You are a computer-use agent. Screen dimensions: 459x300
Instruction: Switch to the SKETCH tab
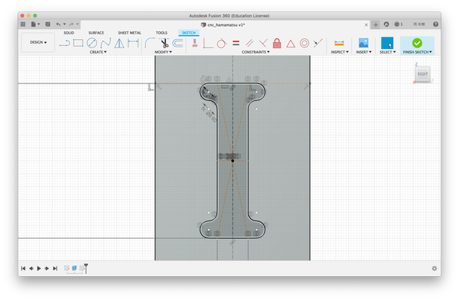pyautogui.click(x=188, y=33)
